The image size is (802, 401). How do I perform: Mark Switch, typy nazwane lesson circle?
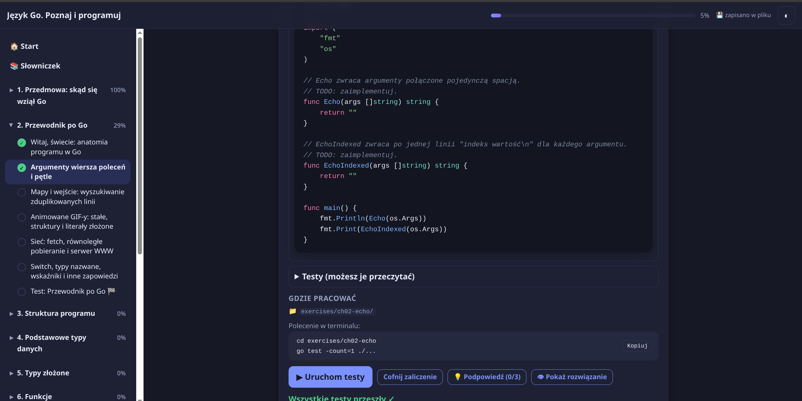[x=22, y=267]
